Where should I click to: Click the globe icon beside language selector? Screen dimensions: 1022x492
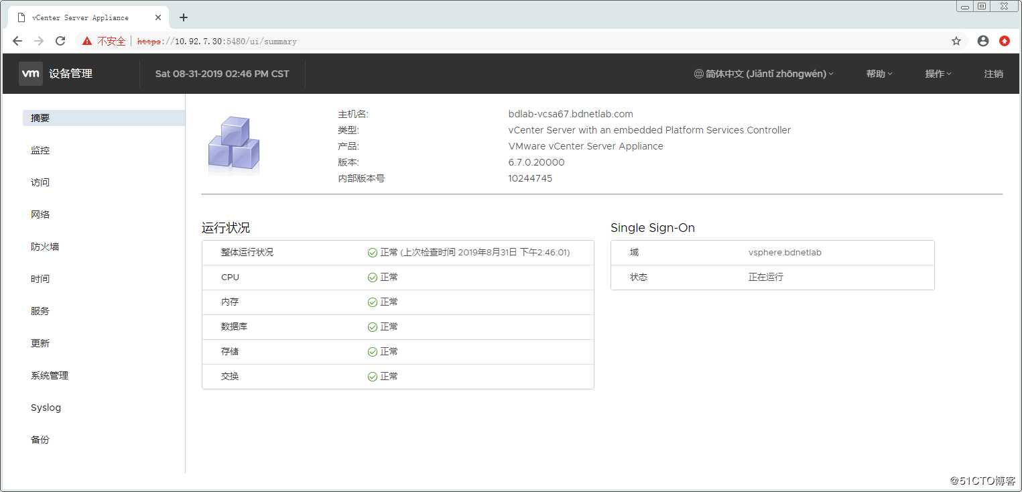(x=698, y=74)
